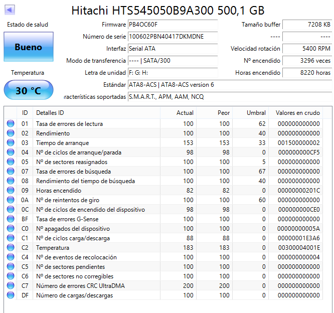Click status orb for sectores pendientes row

point(11,266)
